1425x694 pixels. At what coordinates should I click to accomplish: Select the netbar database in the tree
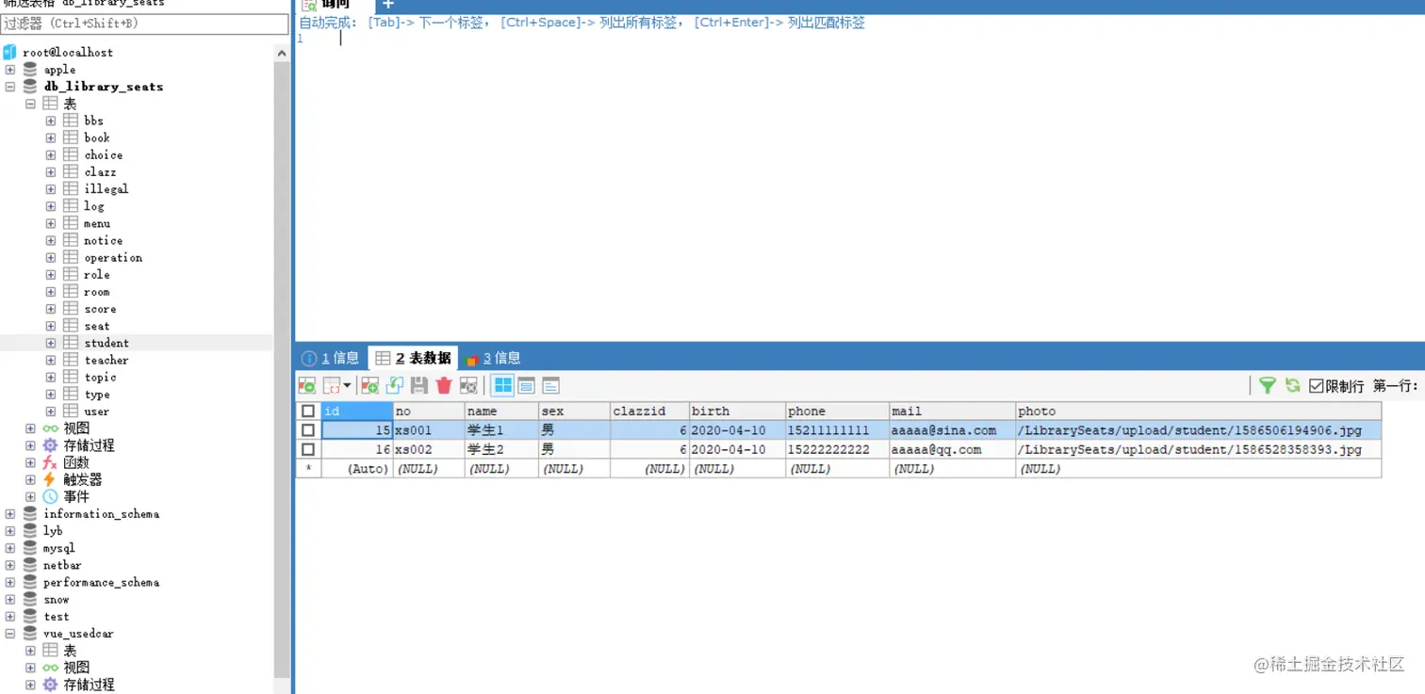coord(62,565)
